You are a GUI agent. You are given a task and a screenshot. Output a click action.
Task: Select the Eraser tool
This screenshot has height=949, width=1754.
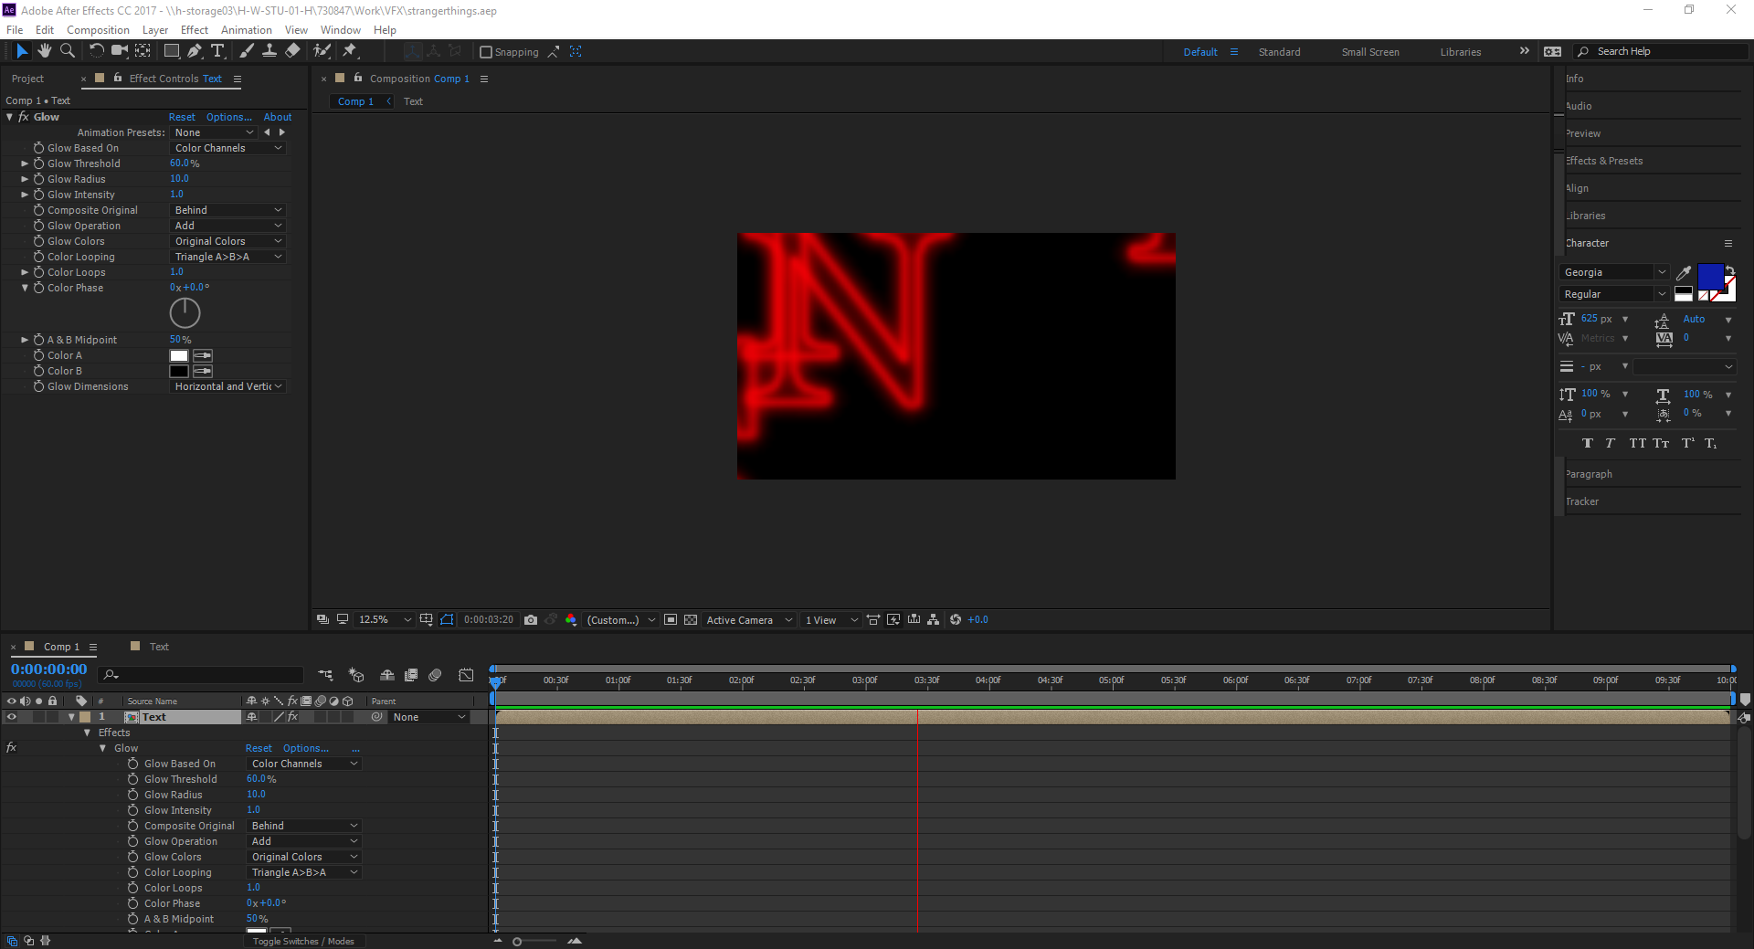tap(292, 51)
